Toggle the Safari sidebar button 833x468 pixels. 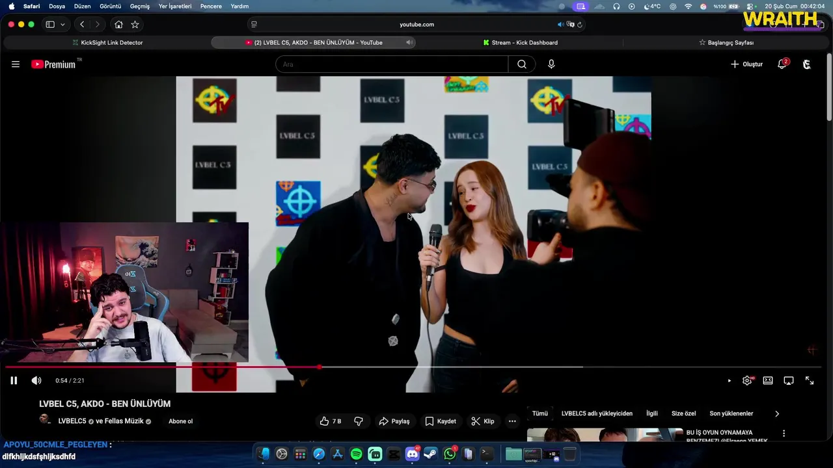tap(50, 24)
